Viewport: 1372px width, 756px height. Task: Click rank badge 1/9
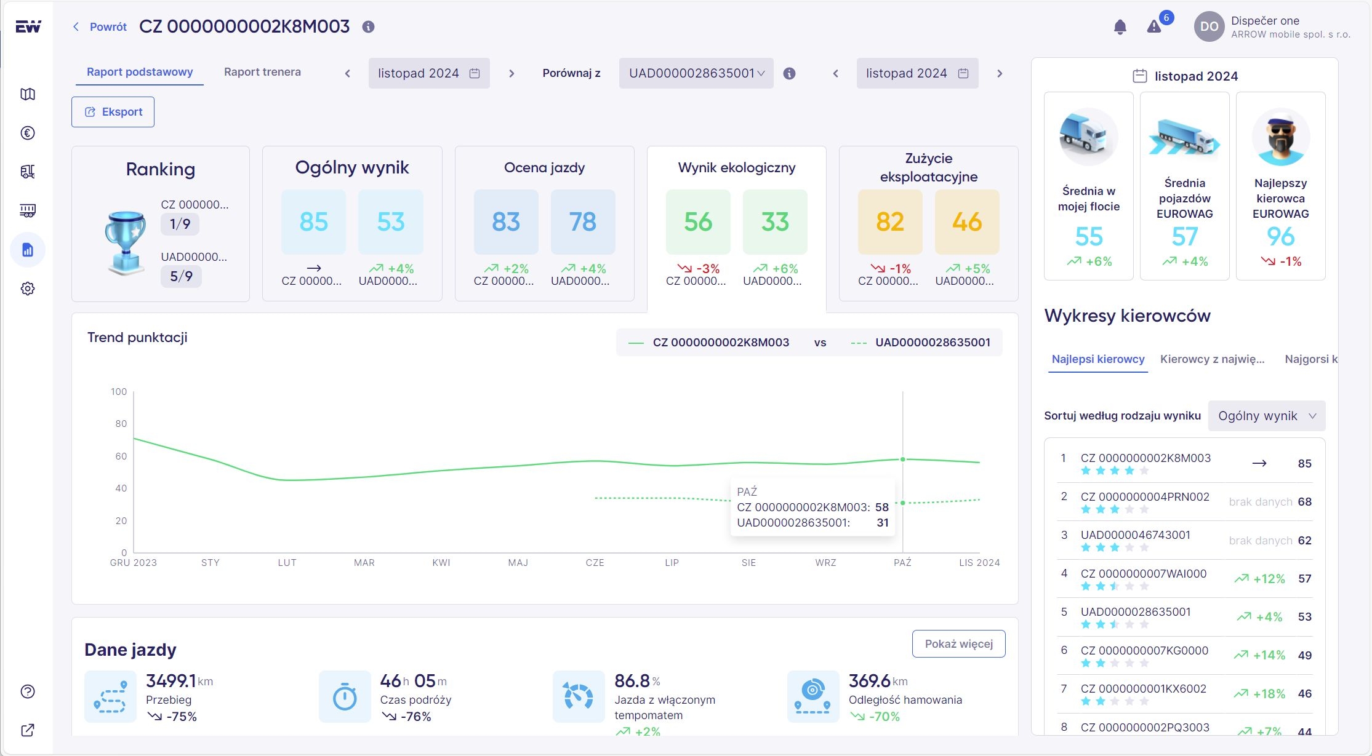(x=180, y=224)
